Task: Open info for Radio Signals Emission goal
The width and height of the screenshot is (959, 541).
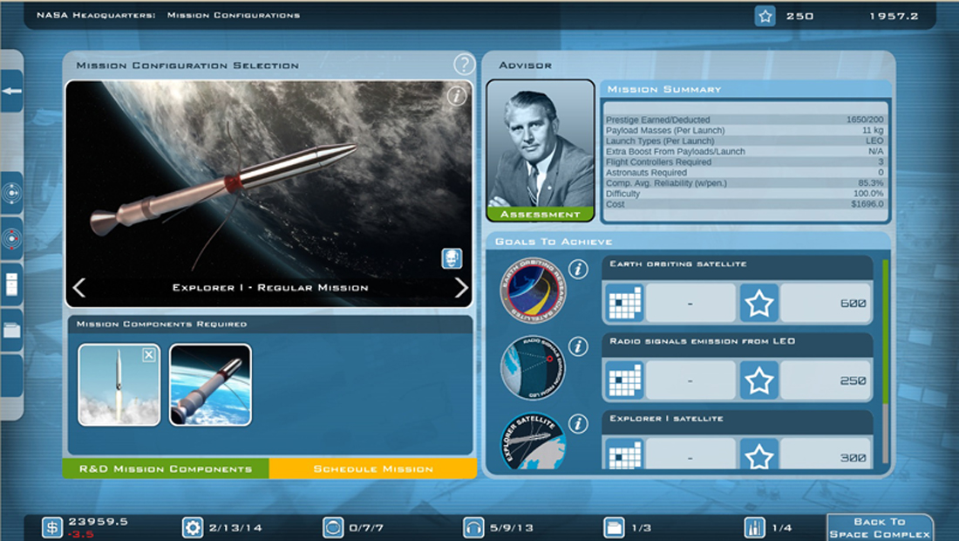Action: pyautogui.click(x=578, y=346)
